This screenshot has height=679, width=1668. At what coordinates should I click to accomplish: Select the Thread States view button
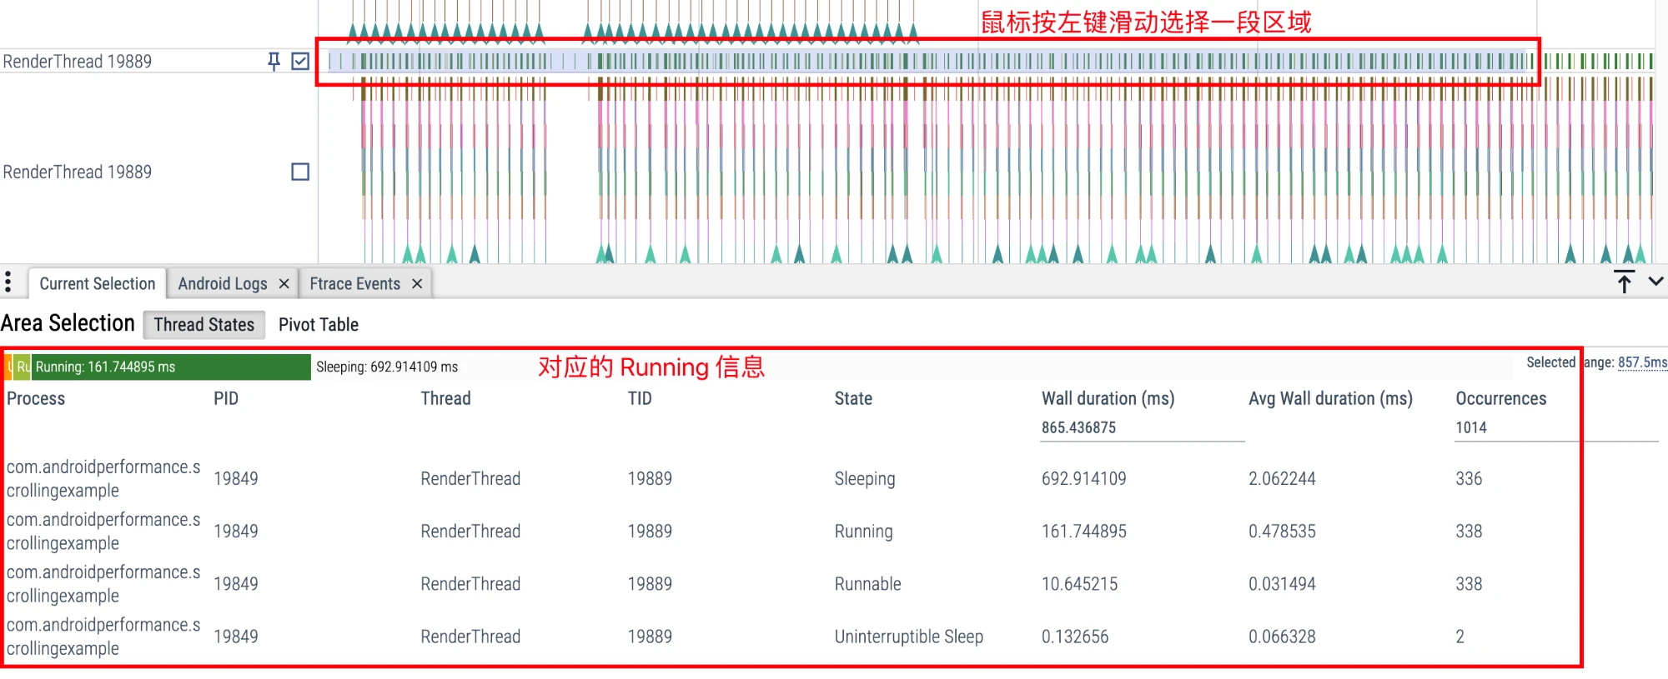pyautogui.click(x=203, y=325)
